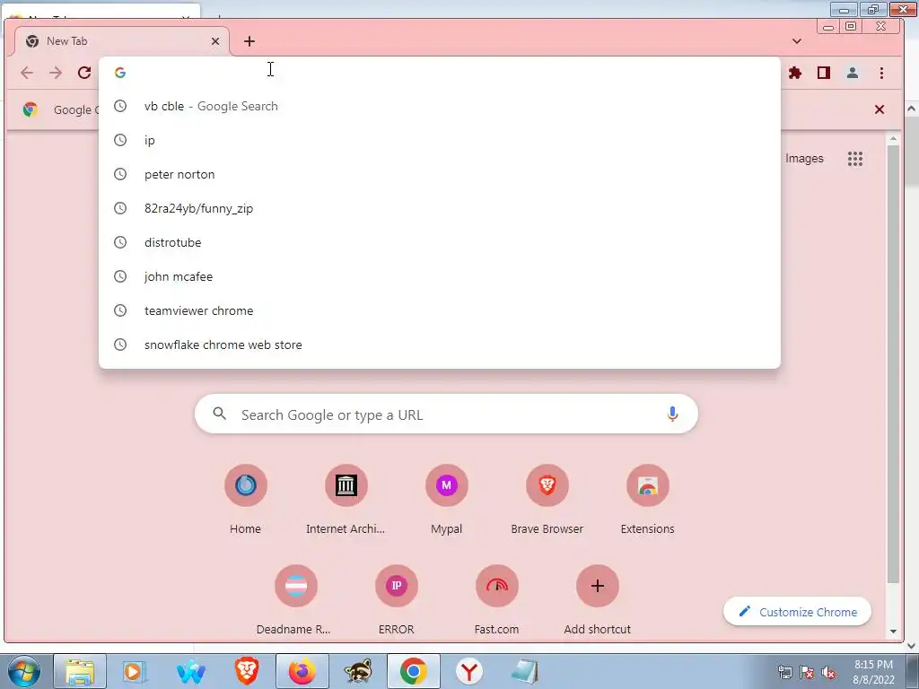Click the page's vertical scrollbar thumb
This screenshot has height=689, width=919.
click(x=893, y=363)
